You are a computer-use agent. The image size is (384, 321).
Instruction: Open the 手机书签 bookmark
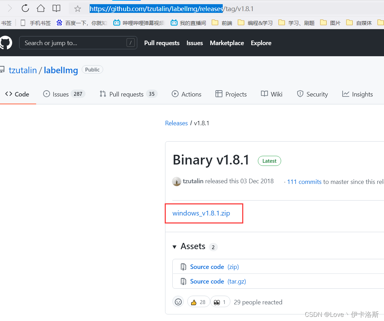(36, 23)
